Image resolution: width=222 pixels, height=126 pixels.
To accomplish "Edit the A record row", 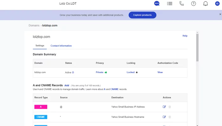I will click(164, 107).
